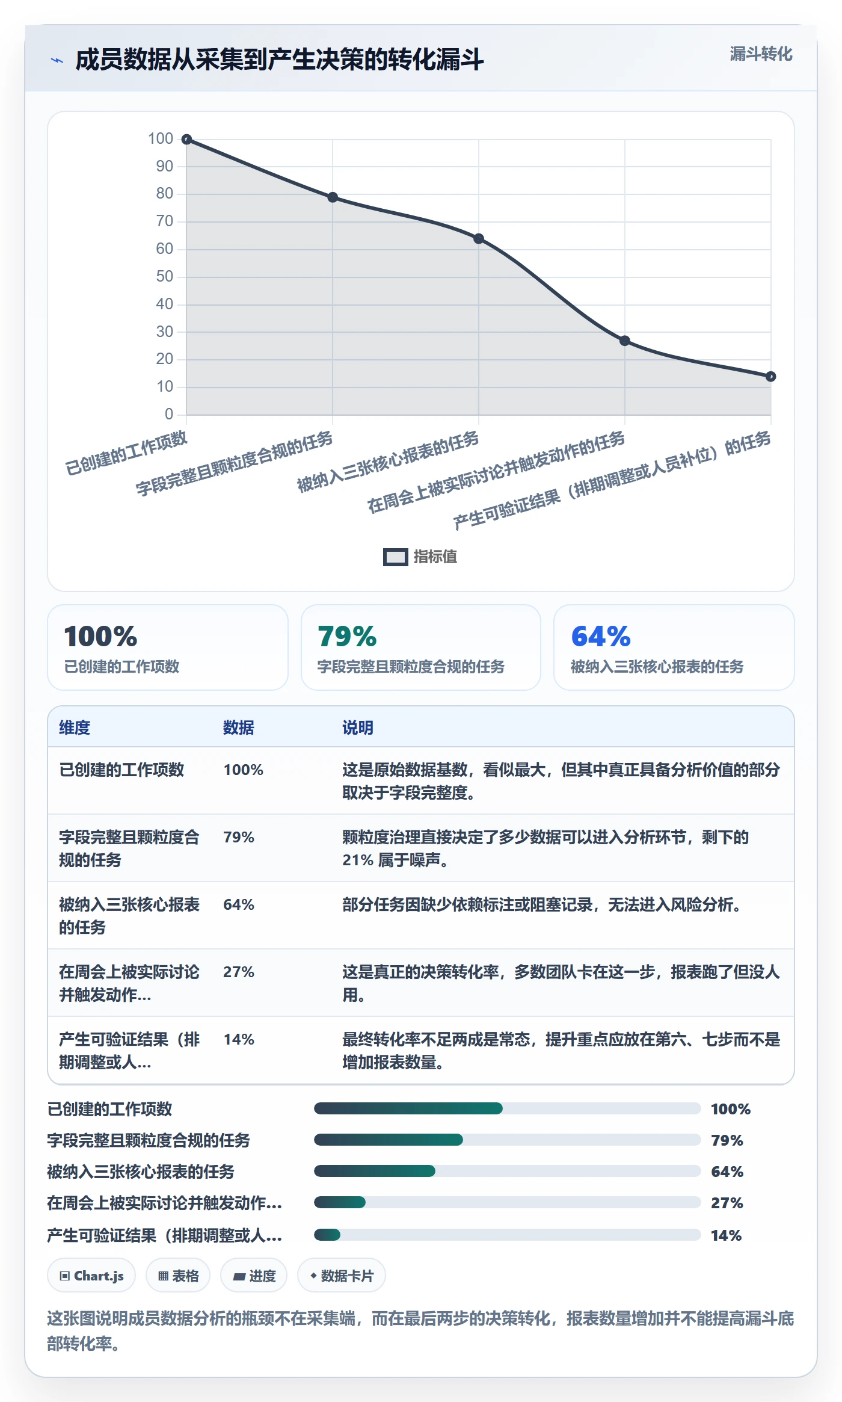Image resolution: width=842 pixels, height=1402 pixels.
Task: Click the 被纳入三张核心报表的任务 progress bar
Action: coord(508,1171)
